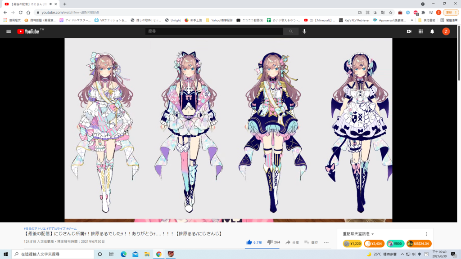Focus the YouTube search input field
This screenshot has height=259, width=461.
[214, 31]
